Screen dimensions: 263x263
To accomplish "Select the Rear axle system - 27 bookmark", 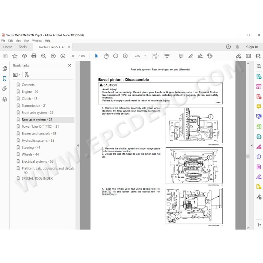I will pos(37,119).
